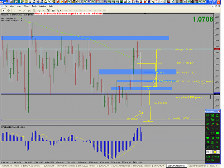Open the Help menu
This screenshot has height=168, width=224.
[51, 6]
